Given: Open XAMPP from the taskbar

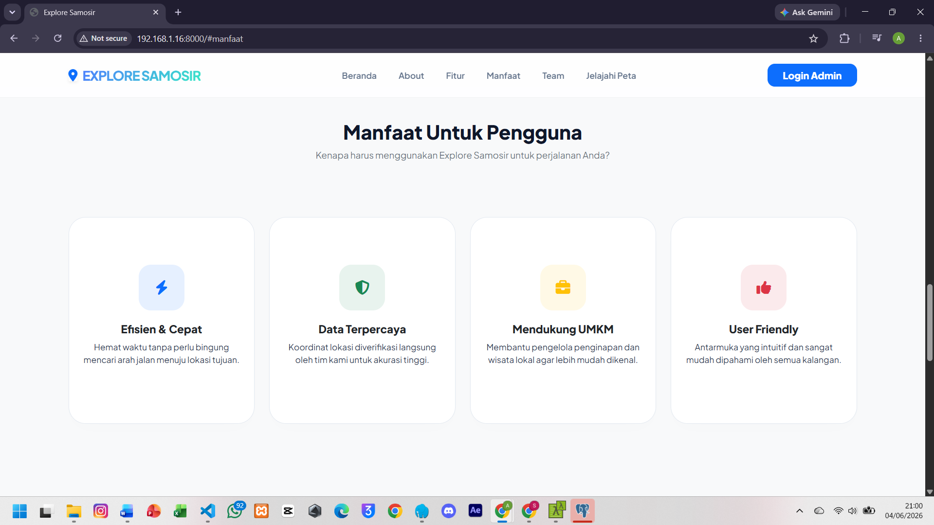Looking at the screenshot, I should (261, 511).
